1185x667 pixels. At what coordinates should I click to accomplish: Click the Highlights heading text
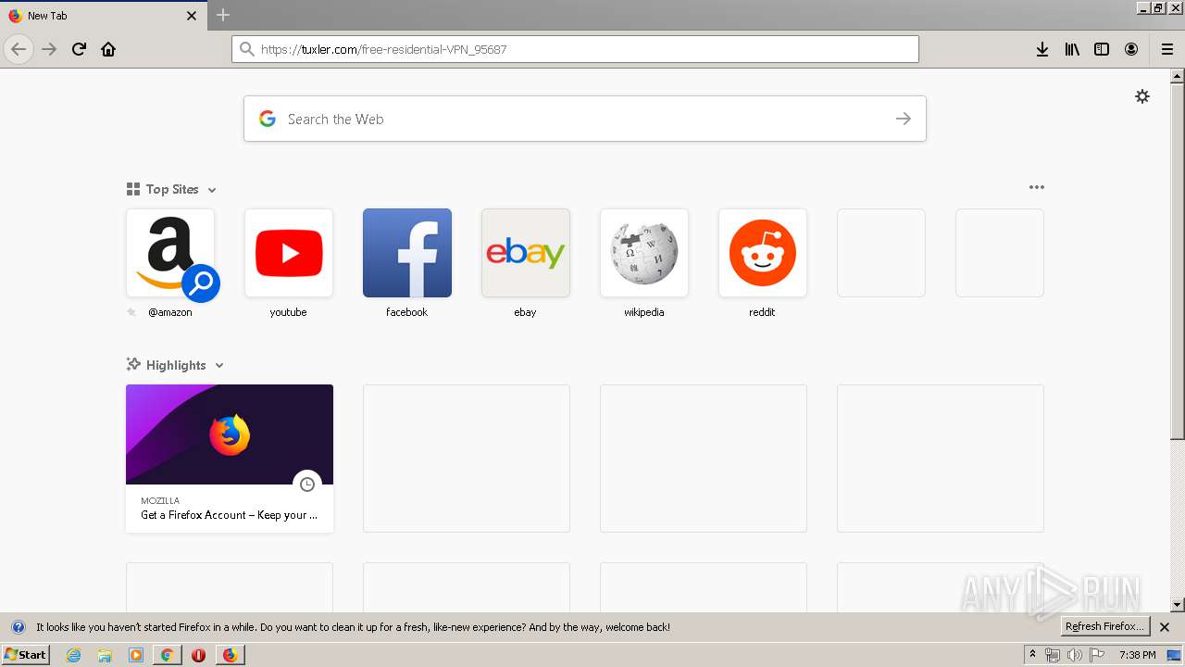coord(176,365)
